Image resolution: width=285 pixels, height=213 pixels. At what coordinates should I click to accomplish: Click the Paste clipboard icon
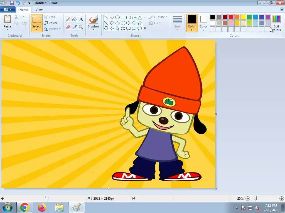click(x=8, y=19)
